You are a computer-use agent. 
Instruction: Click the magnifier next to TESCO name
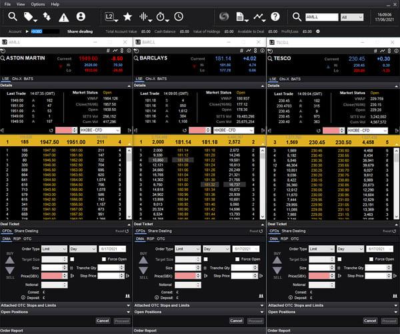click(270, 59)
